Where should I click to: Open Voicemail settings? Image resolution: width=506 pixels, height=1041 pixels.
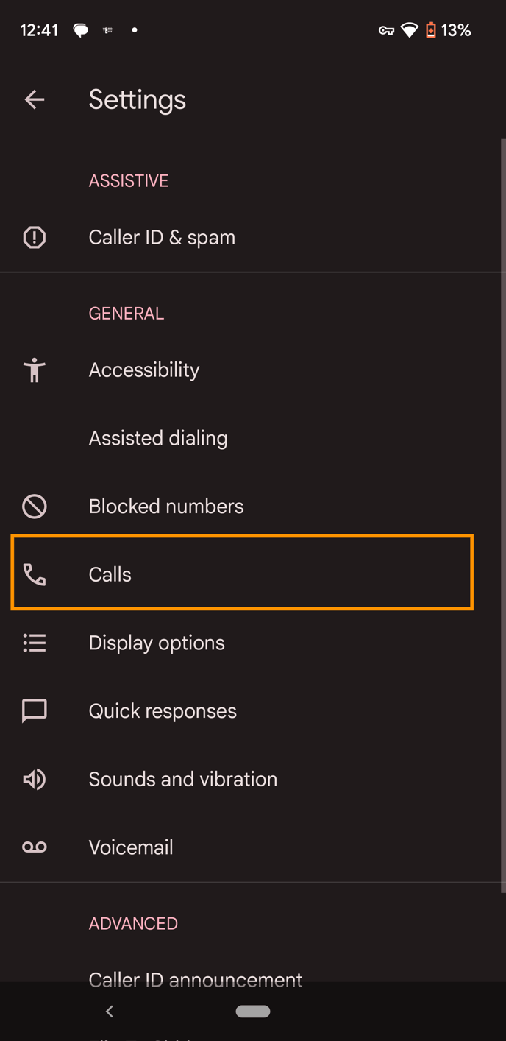coord(131,847)
